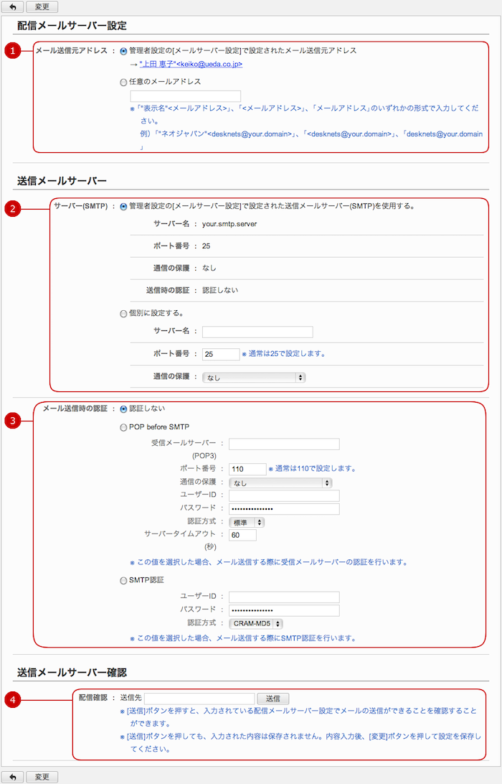
Task: Select POP before SMTP authentication option
Action: (x=123, y=428)
